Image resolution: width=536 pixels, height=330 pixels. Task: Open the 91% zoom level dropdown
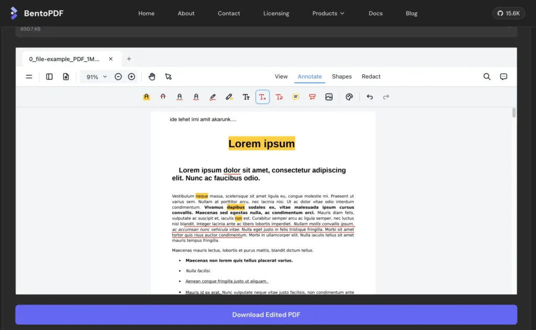click(x=96, y=77)
